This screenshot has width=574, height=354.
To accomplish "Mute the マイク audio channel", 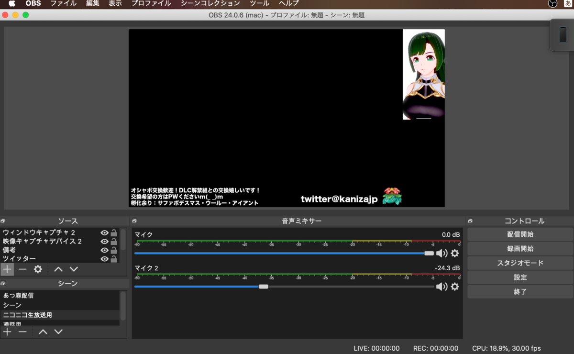I will click(x=442, y=254).
